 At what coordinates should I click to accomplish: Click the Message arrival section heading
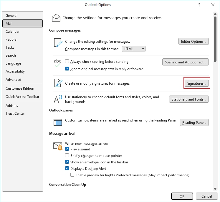(62, 134)
